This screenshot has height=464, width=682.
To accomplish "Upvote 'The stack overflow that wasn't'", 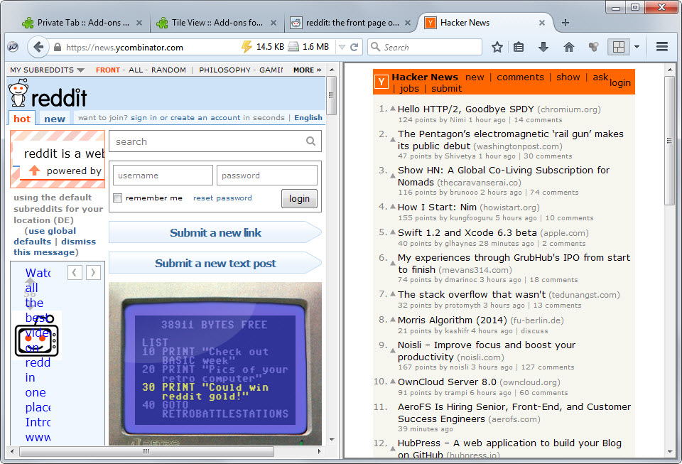I will pos(392,294).
